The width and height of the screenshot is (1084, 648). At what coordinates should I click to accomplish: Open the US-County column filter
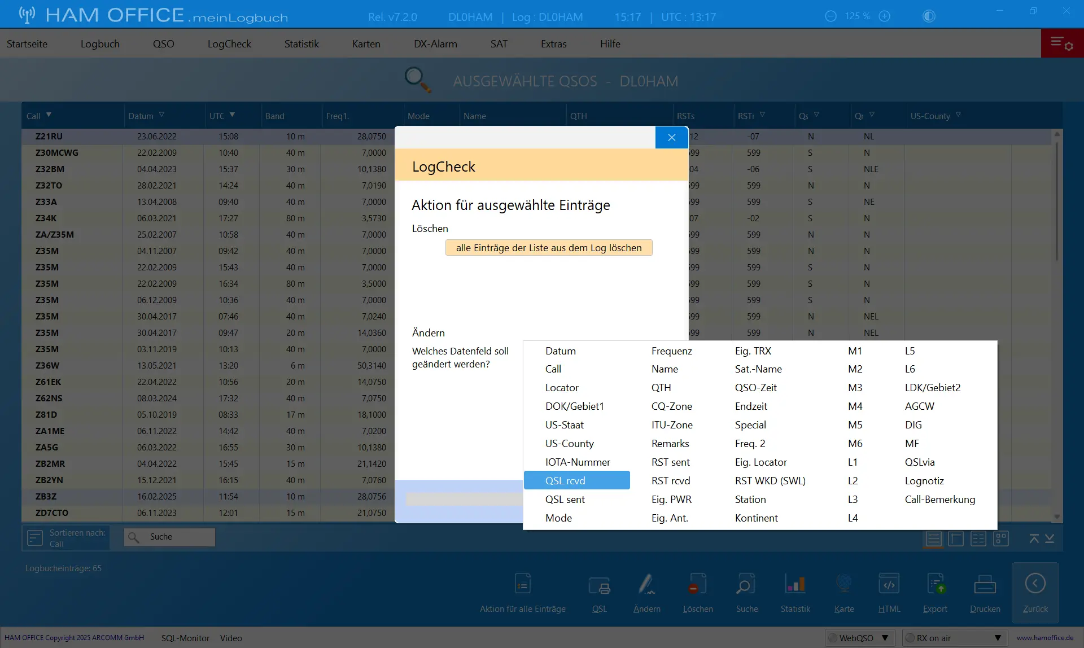click(958, 115)
